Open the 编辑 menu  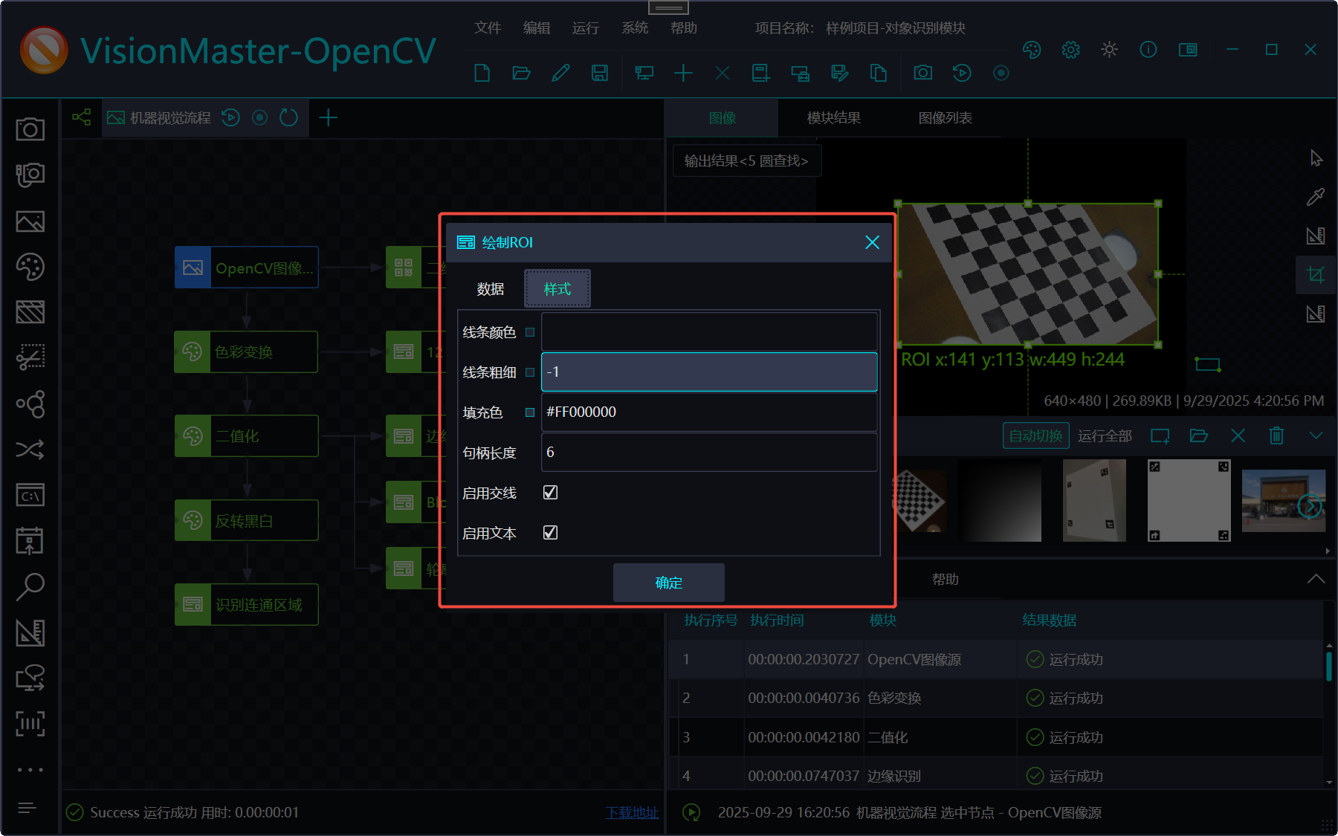[x=537, y=28]
